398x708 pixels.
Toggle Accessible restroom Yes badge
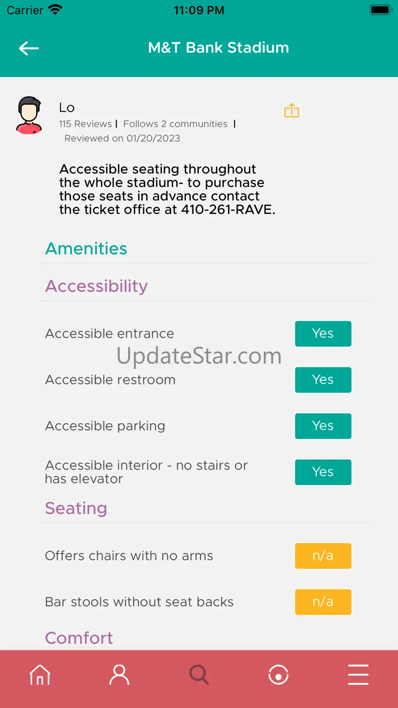[x=323, y=380]
